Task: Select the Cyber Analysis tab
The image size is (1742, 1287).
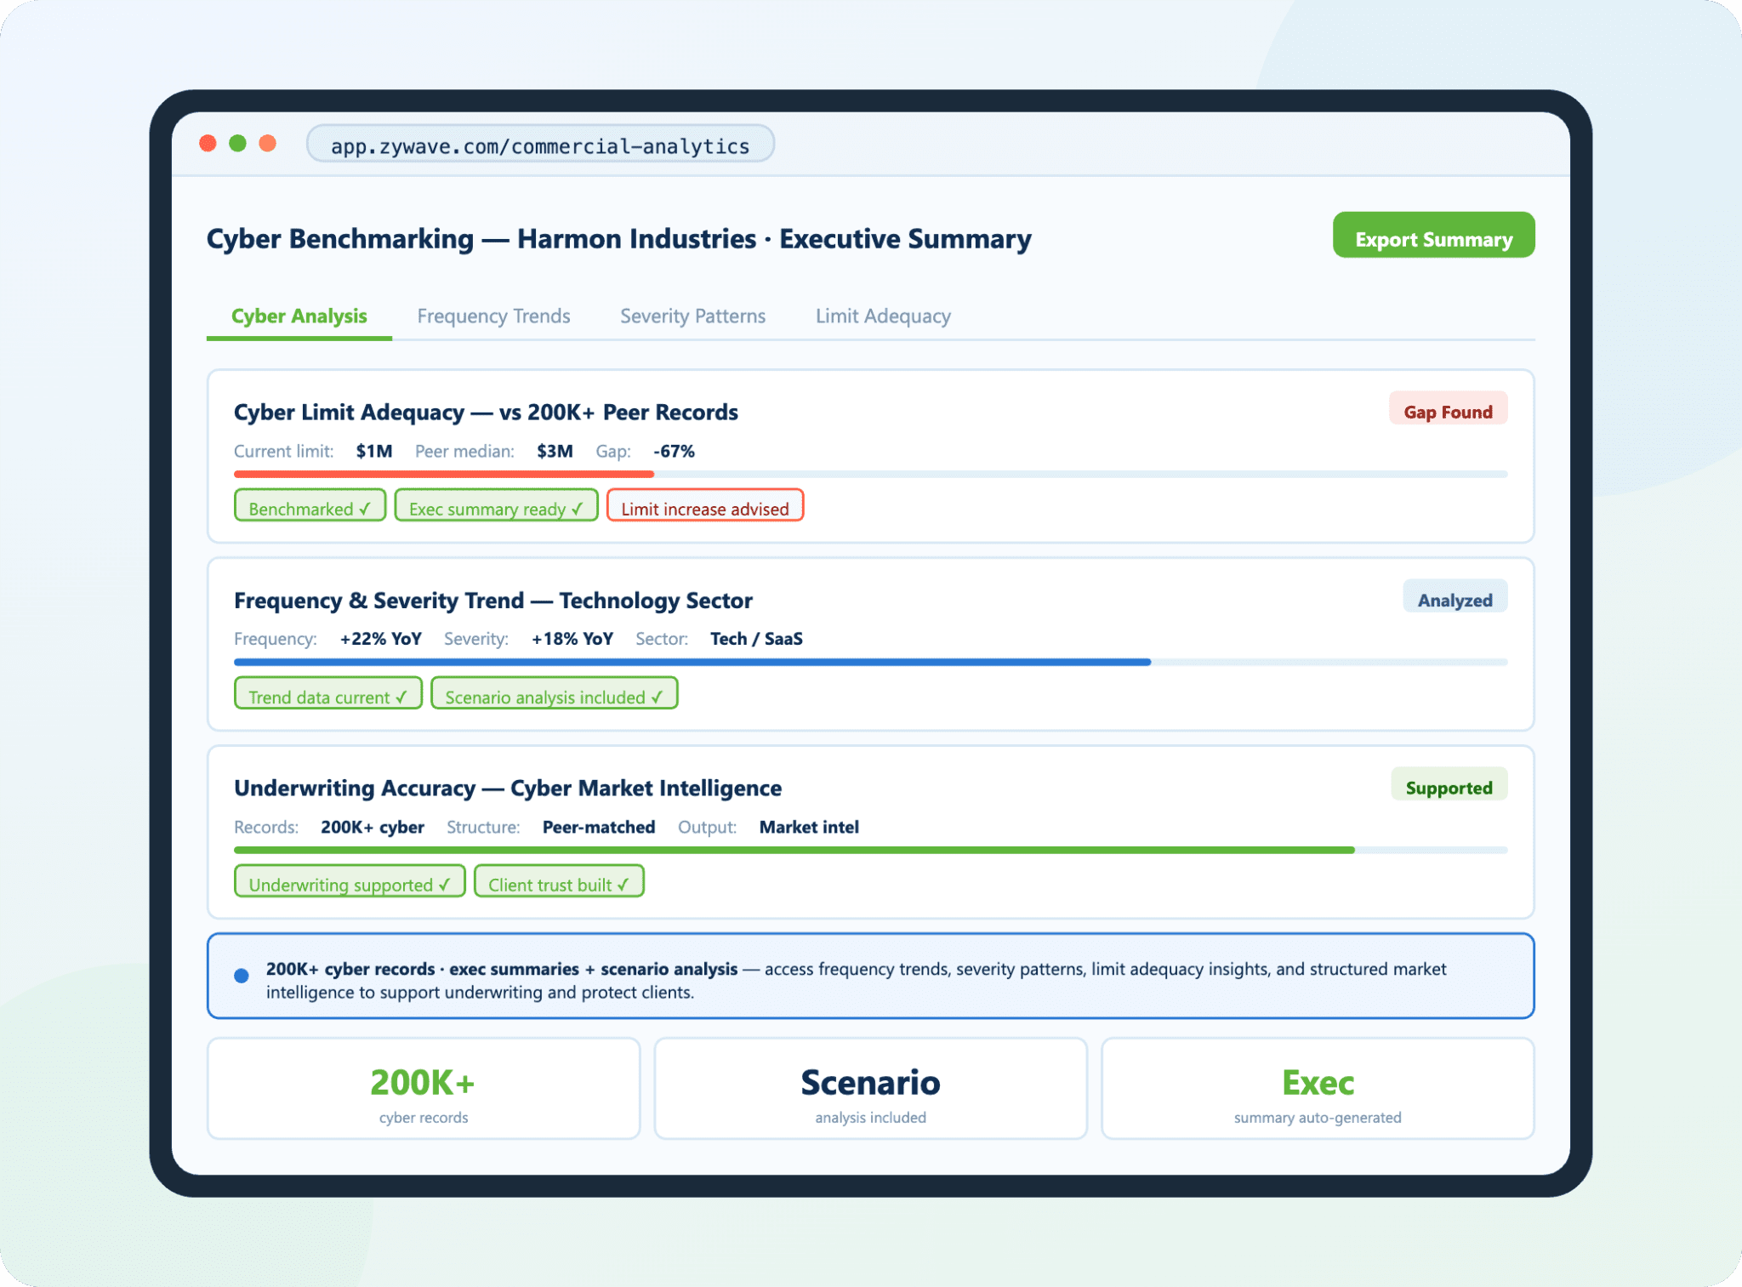Action: click(299, 316)
